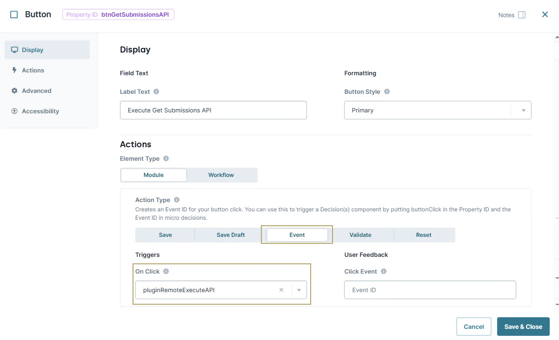Expand the On Click trigger dropdown
Image resolution: width=559 pixels, height=340 pixels.
pyautogui.click(x=299, y=289)
